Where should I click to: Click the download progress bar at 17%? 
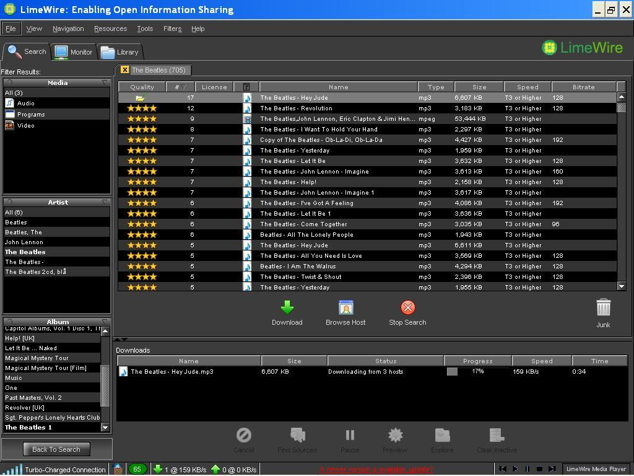pos(477,371)
